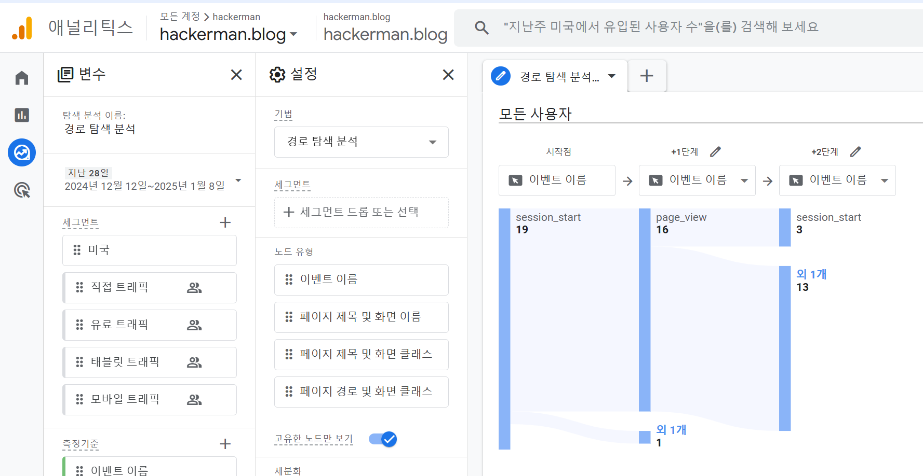Close the 변수 panel
Image resolution: width=923 pixels, height=476 pixels.
click(236, 75)
